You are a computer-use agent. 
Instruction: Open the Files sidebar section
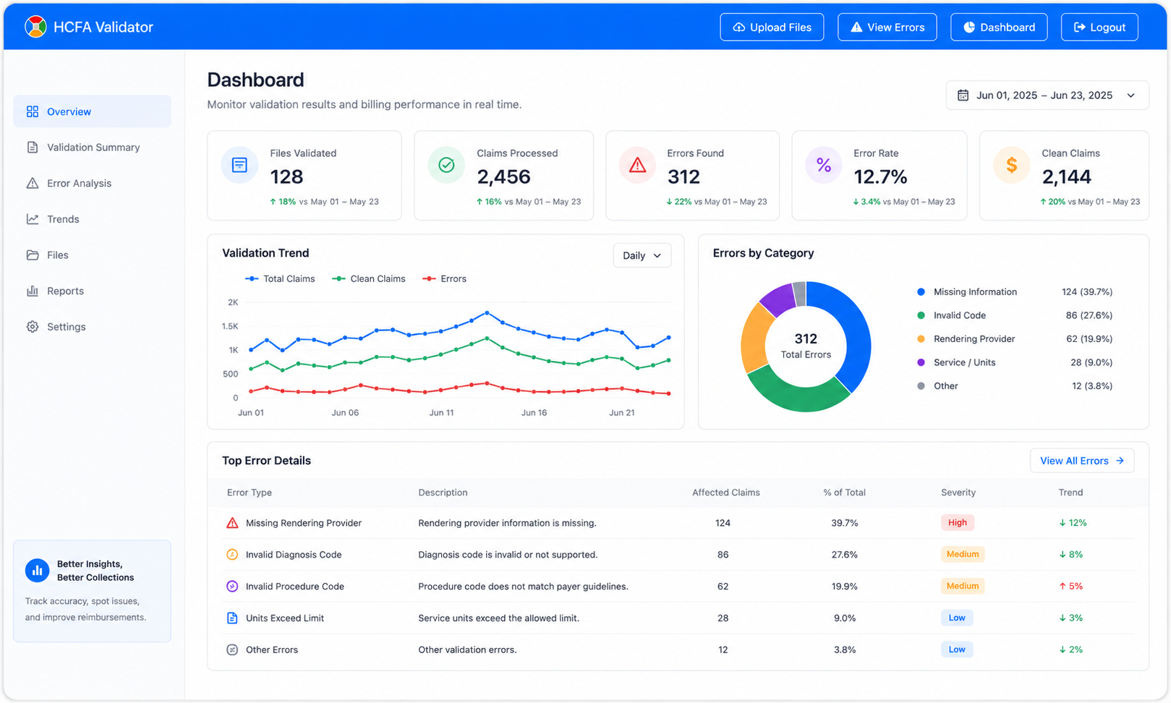point(92,255)
